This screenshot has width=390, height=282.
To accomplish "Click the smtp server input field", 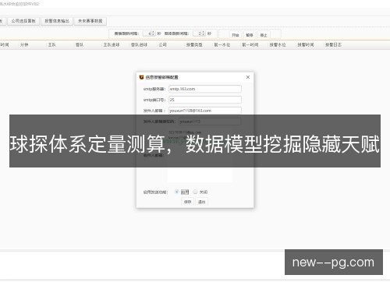I will point(205,89).
